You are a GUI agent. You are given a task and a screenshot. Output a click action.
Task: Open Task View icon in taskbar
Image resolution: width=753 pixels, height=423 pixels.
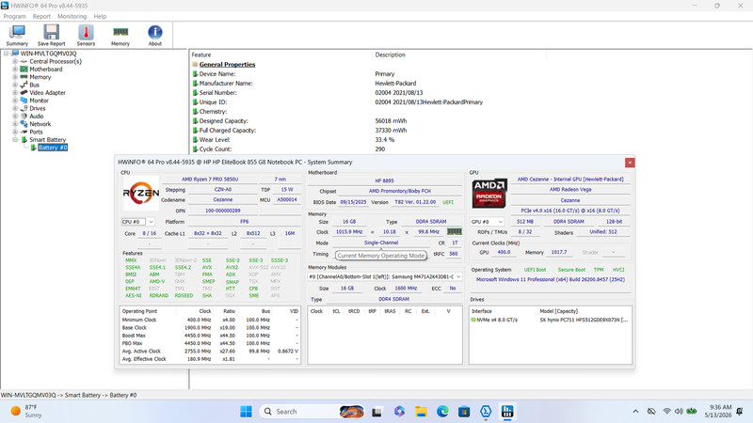[377, 412]
